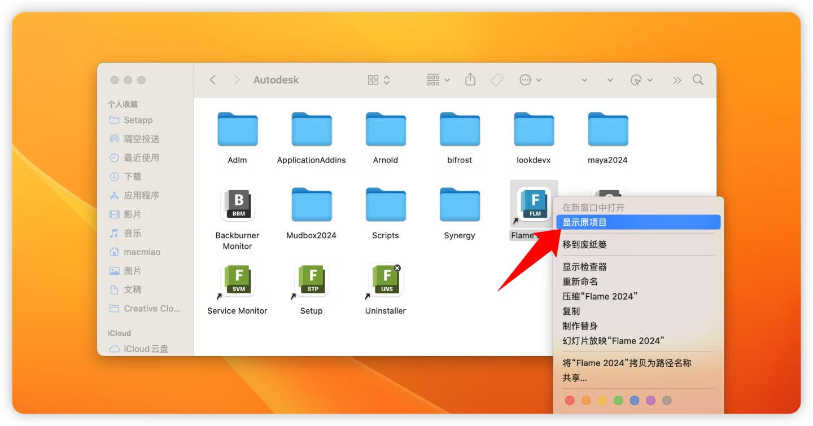Select the Backburner Monitor app icon
This screenshot has width=813, height=426.
pyautogui.click(x=238, y=204)
